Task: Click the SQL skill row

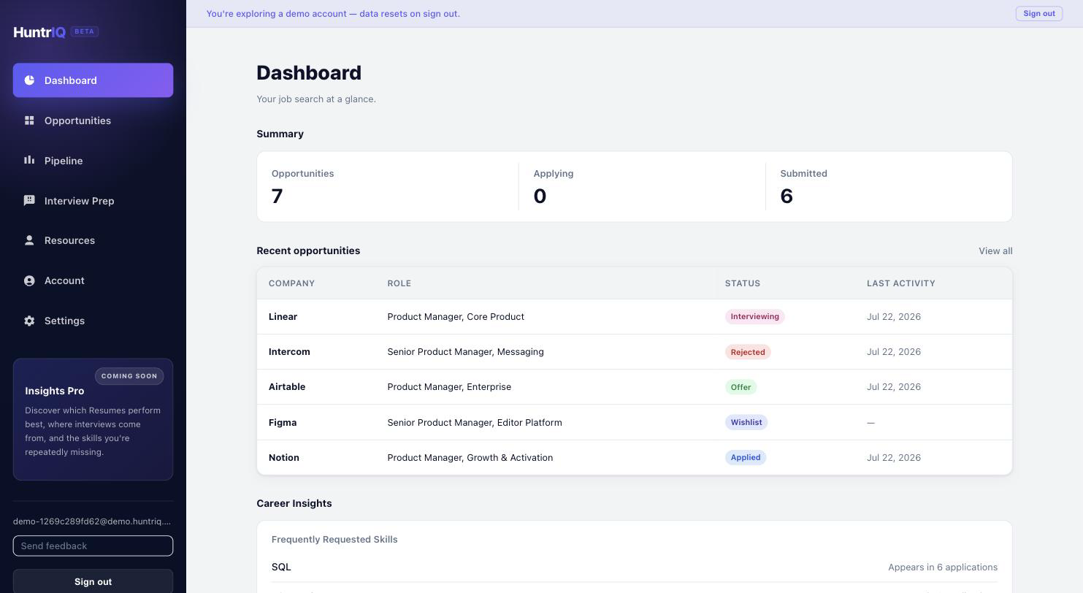Action: click(634, 567)
